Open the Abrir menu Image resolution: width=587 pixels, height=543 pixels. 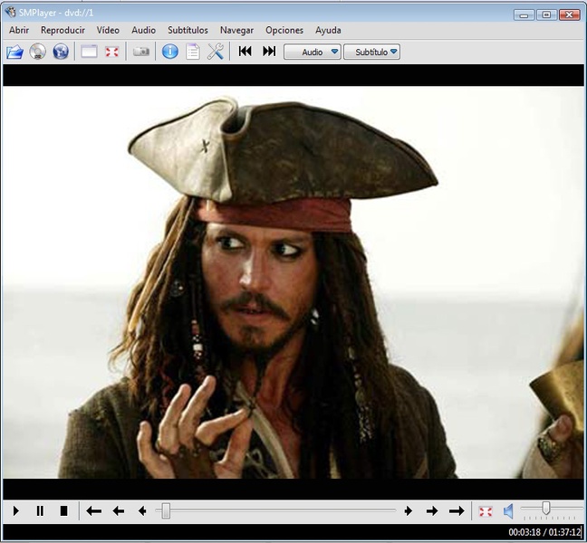pyautogui.click(x=19, y=30)
